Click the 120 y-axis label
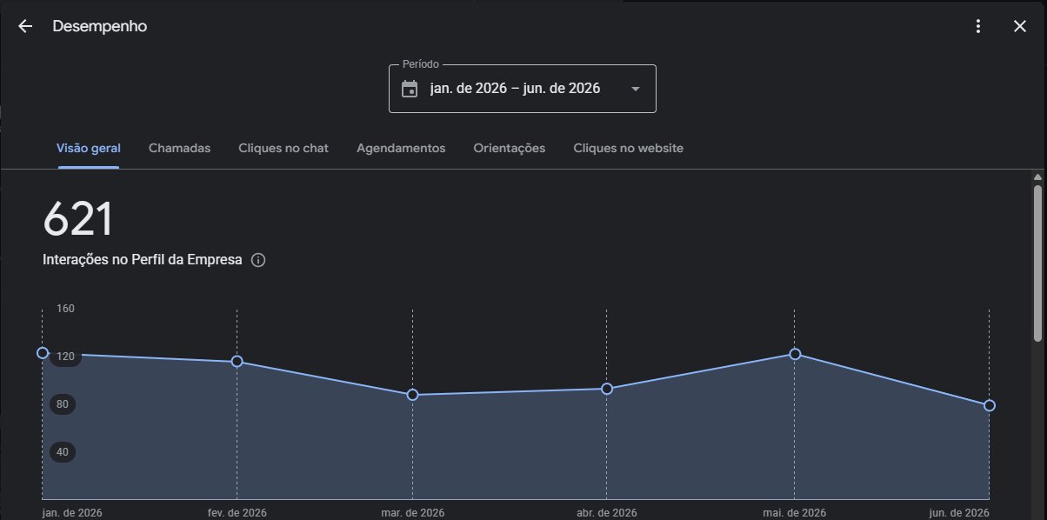Viewport: 1047px width, 520px height. [x=65, y=357]
